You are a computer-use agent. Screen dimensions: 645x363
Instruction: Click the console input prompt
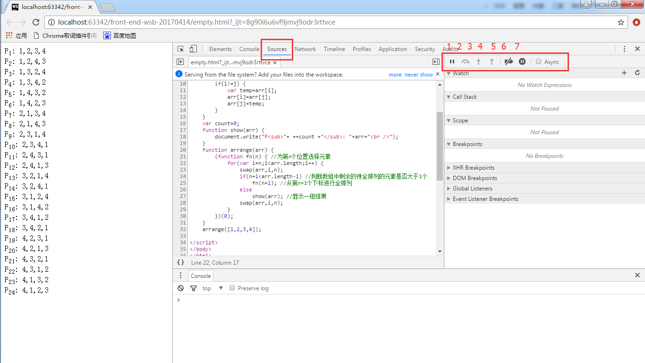click(x=406, y=300)
